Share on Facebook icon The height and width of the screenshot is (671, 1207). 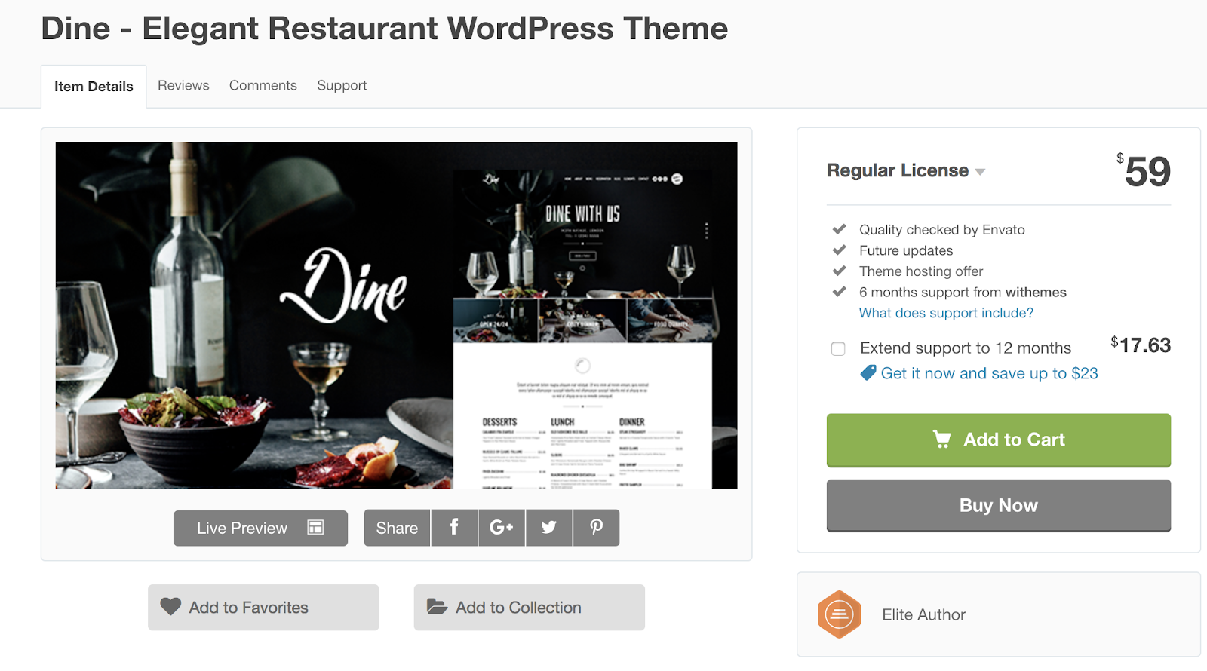454,528
